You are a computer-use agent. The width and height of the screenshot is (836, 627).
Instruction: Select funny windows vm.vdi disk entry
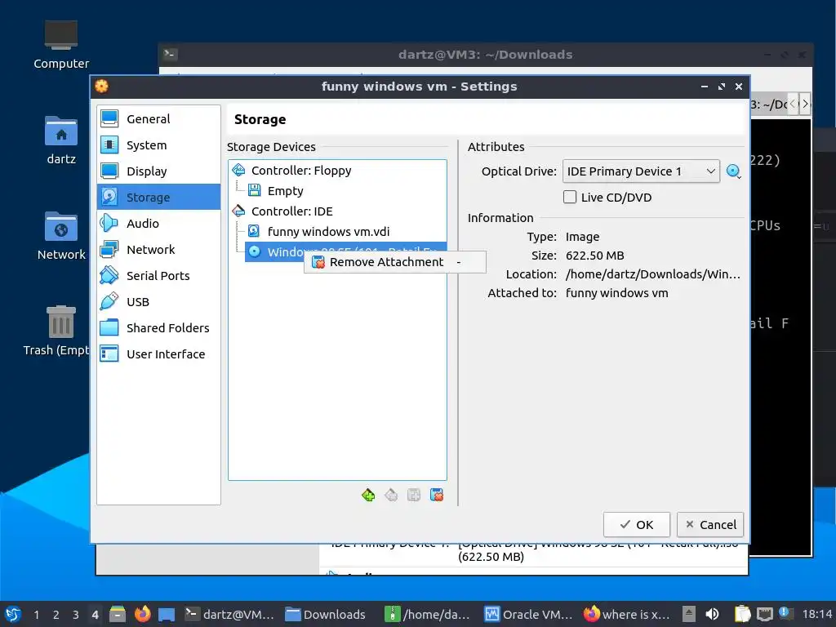[x=328, y=231]
